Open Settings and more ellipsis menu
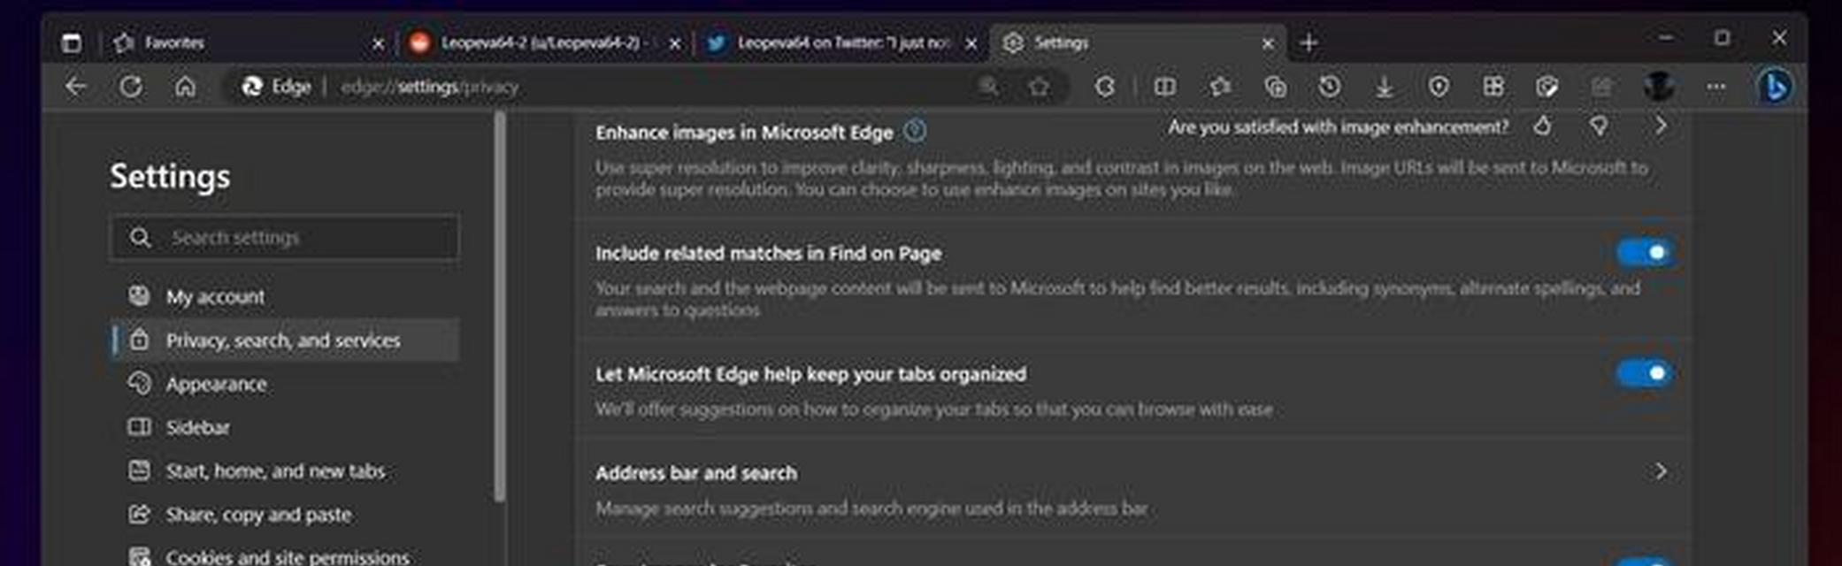 coord(1716,87)
